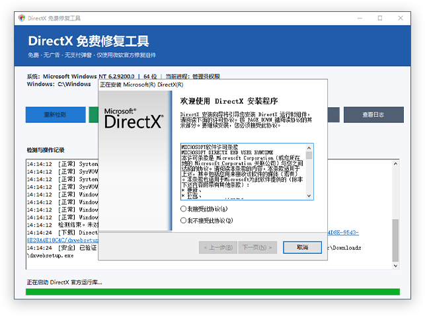Close the DirectX 免费修复工具 window

point(401,18)
